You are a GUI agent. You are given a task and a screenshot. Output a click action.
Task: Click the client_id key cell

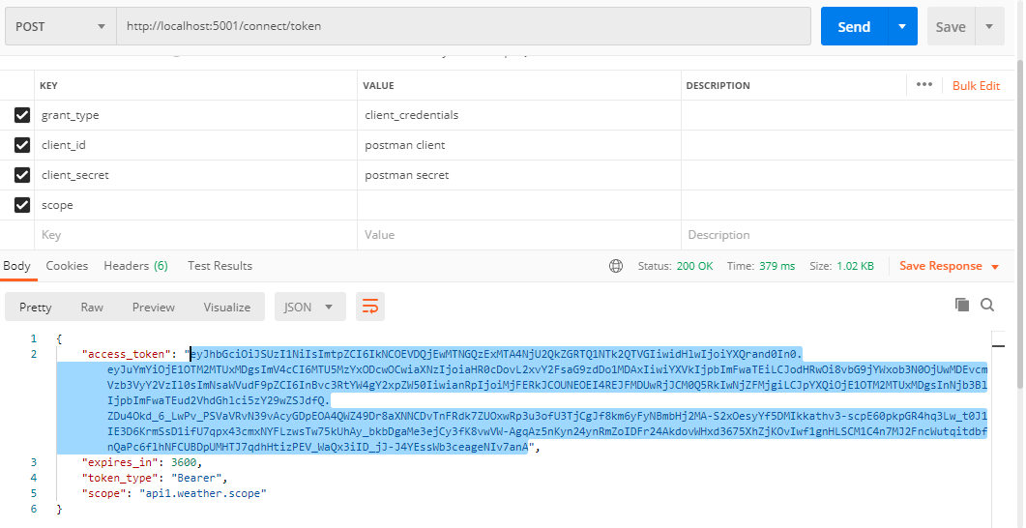coord(195,145)
